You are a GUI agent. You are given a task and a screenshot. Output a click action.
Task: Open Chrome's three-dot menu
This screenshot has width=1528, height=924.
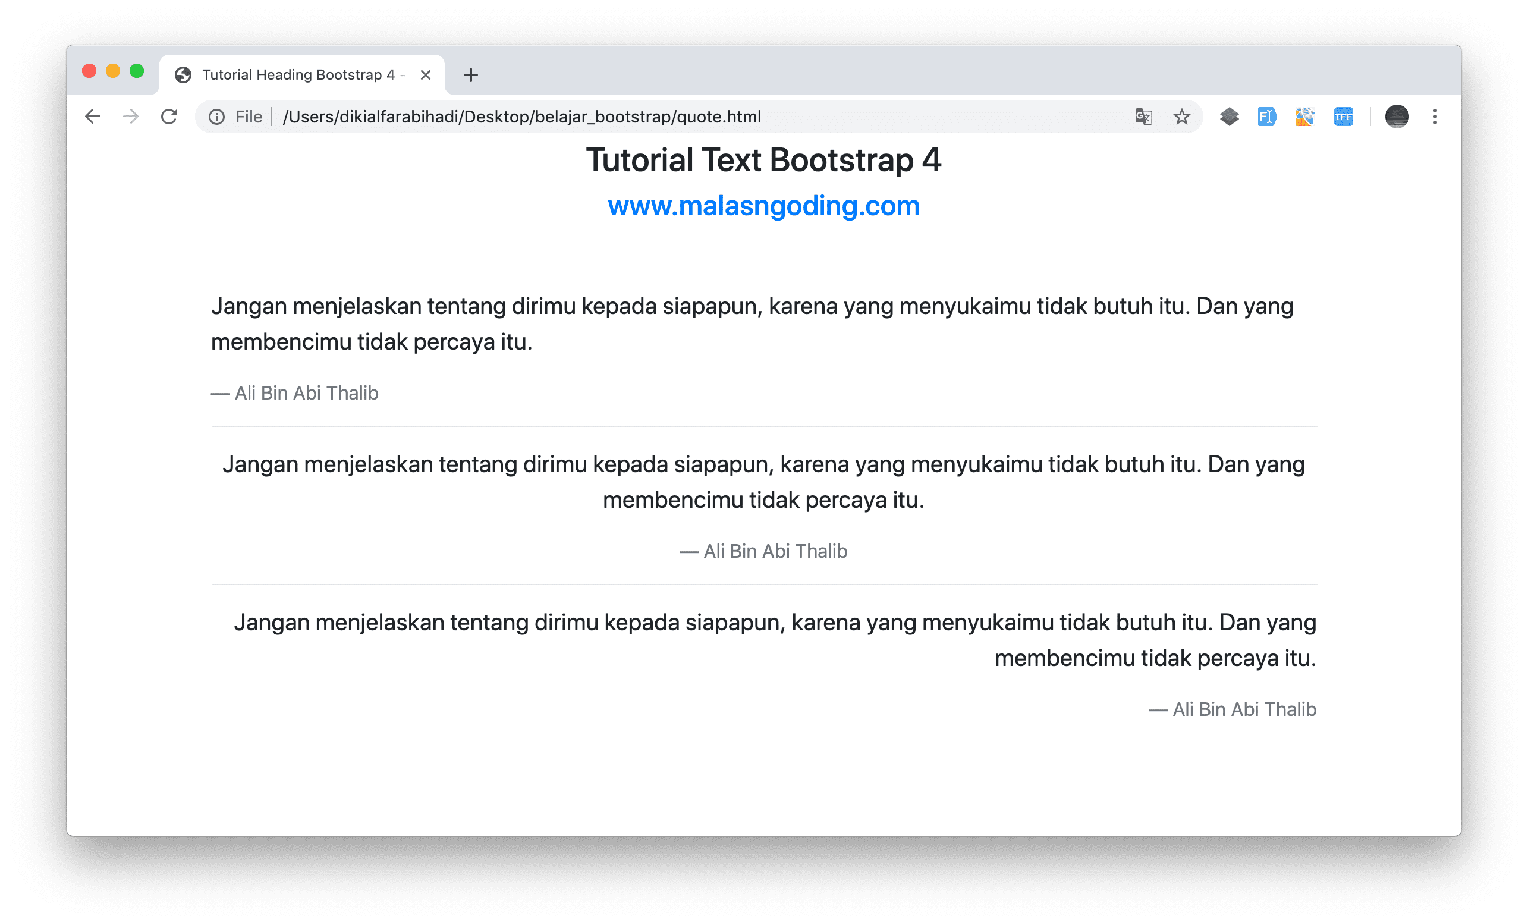pos(1435,117)
